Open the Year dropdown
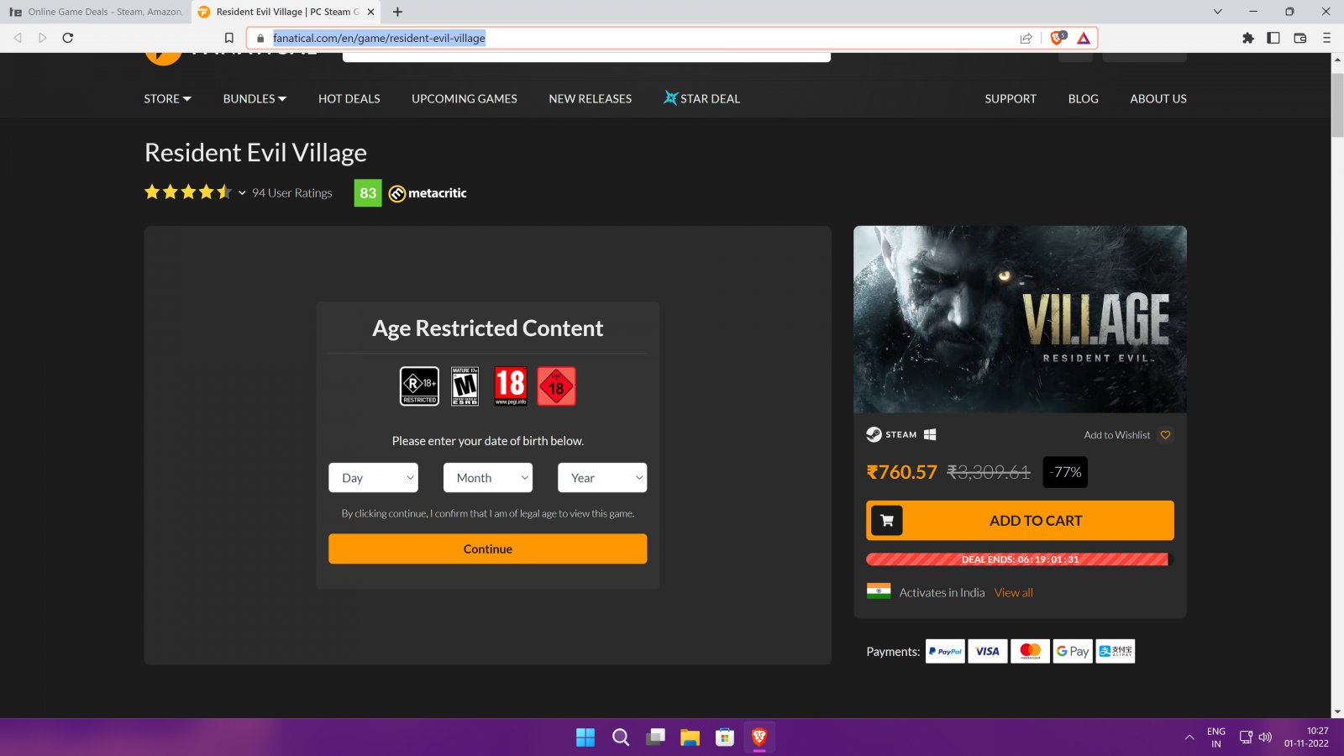 [x=602, y=477]
